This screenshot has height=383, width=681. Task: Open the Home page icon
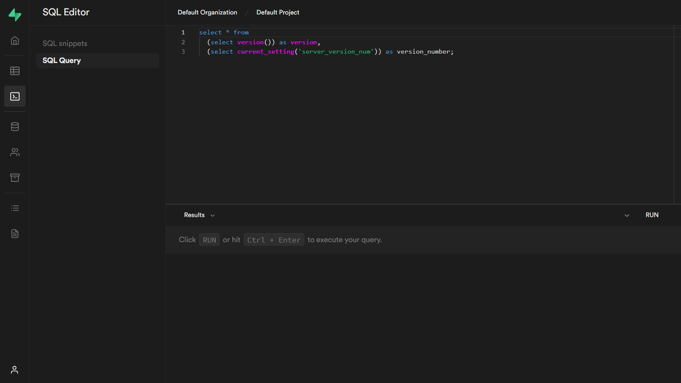pos(15,40)
